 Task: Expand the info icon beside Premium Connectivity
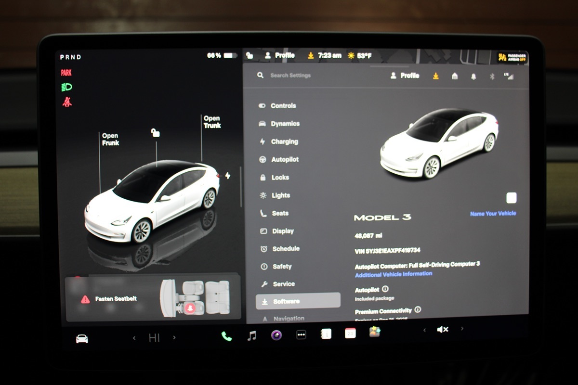[418, 310]
